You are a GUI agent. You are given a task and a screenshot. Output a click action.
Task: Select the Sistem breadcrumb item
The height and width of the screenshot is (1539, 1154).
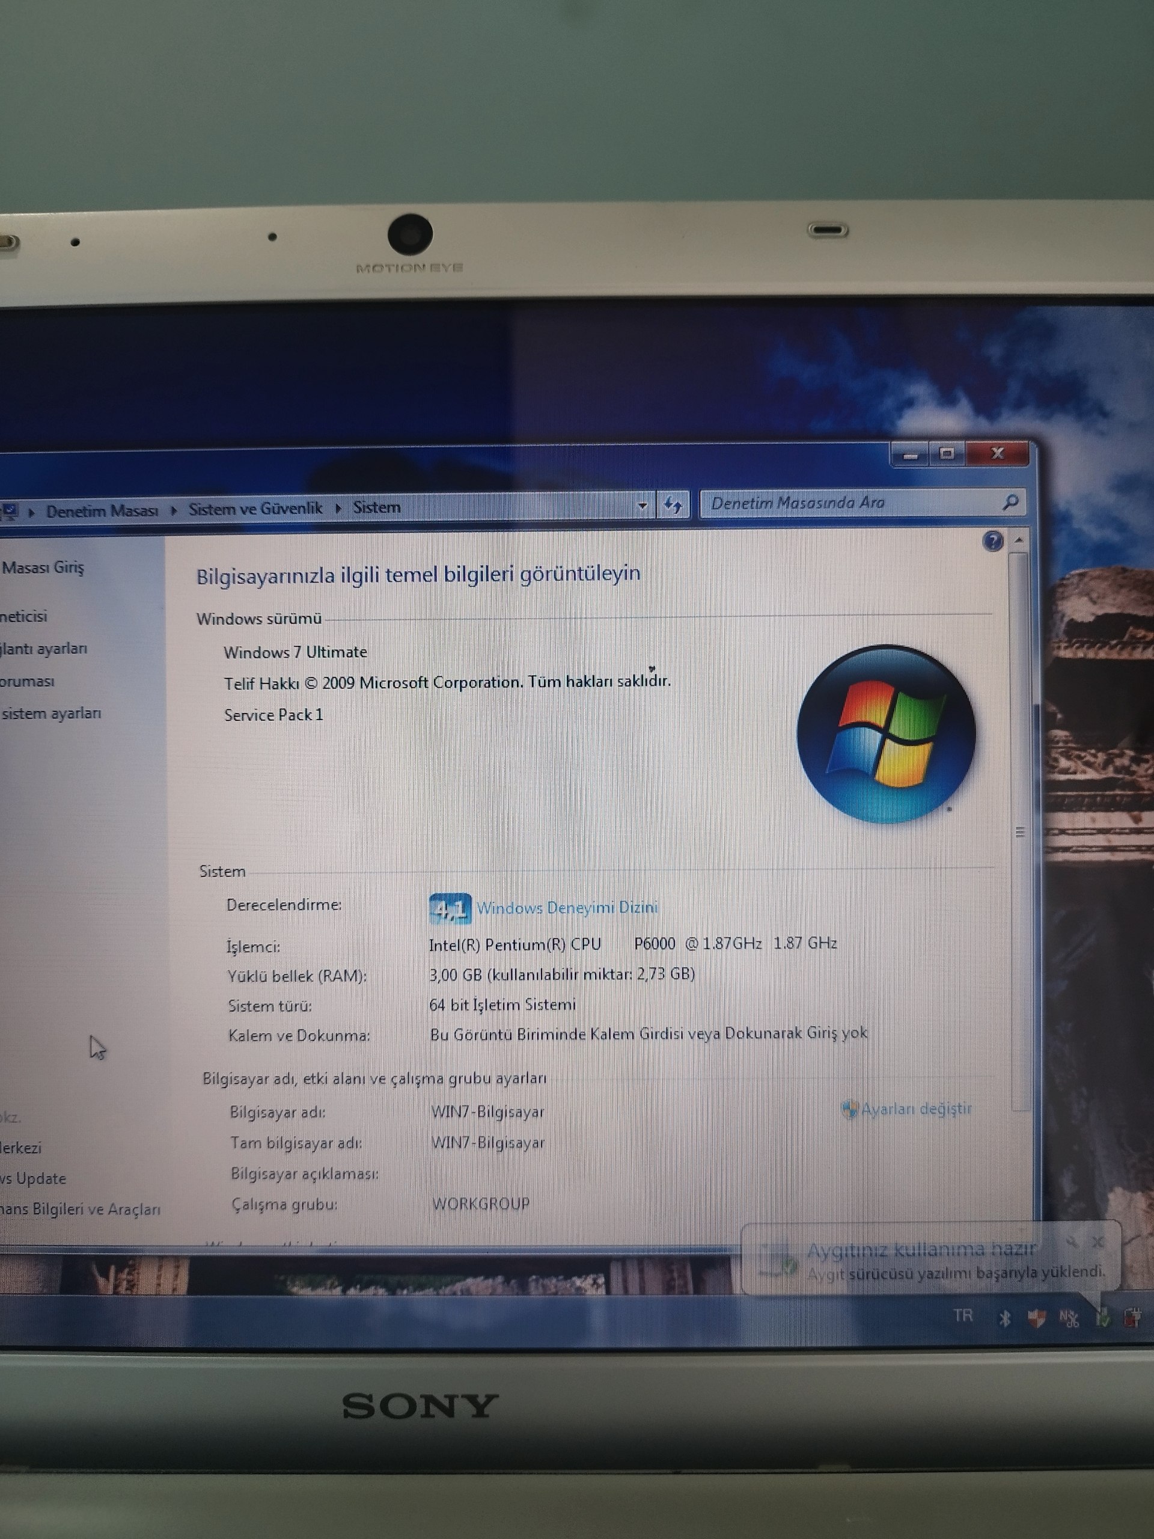pos(376,507)
